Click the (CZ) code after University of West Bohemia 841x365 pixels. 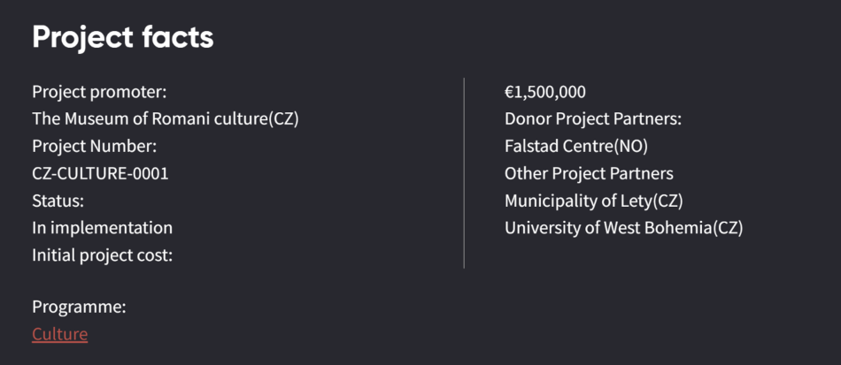(727, 228)
